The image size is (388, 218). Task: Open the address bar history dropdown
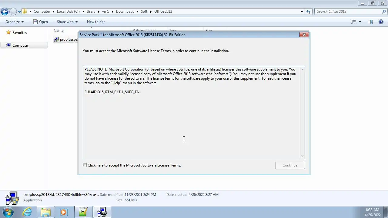[302, 12]
